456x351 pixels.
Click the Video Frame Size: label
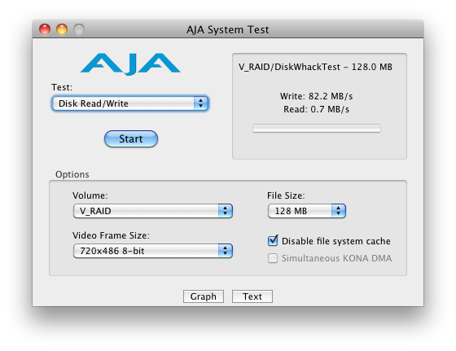[111, 235]
